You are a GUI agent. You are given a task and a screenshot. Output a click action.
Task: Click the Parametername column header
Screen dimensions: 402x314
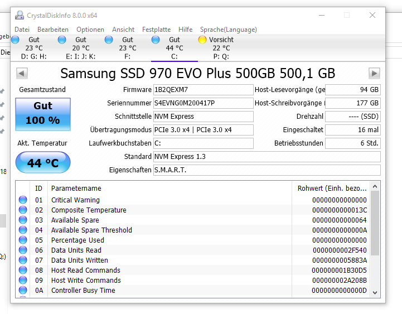[x=169, y=189]
